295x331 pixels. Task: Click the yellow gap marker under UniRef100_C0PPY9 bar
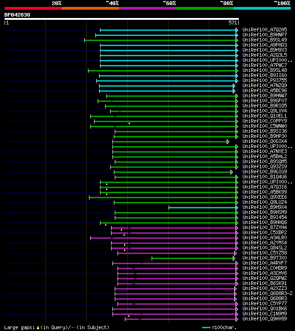[x=129, y=123]
